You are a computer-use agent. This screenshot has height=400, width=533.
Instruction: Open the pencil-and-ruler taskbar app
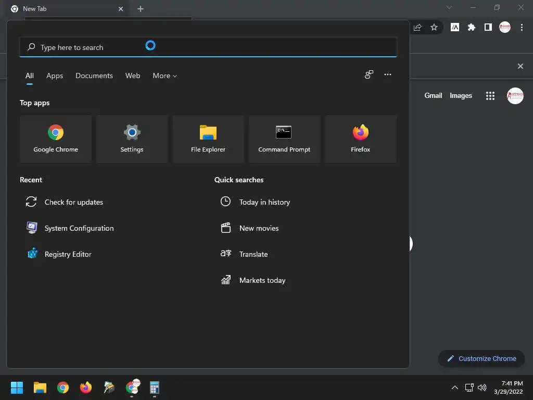coord(109,387)
